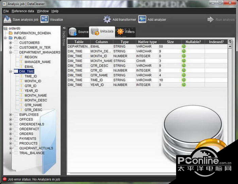238x184 pixels.
Task: Click the REGION column icon
Action: click(21, 57)
